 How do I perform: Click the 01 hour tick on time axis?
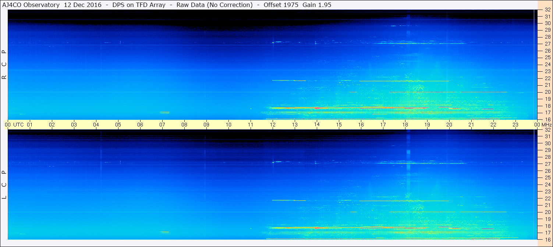click(x=30, y=125)
